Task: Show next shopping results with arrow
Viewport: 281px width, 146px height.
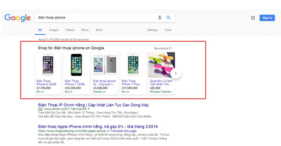Action: 176,73
